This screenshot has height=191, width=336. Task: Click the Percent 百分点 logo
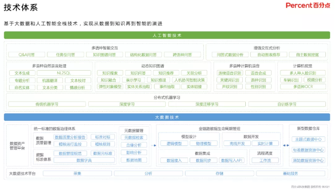(x=308, y=6)
